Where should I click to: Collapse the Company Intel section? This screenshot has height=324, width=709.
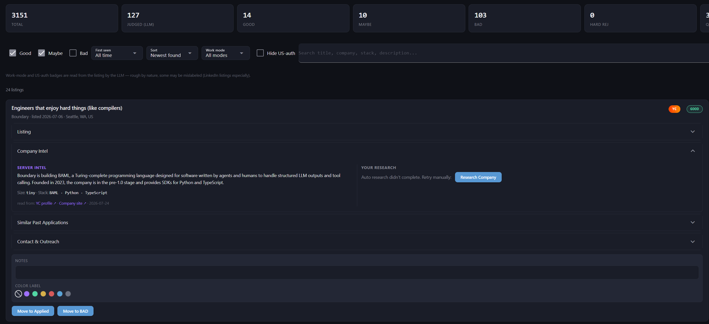(357, 151)
